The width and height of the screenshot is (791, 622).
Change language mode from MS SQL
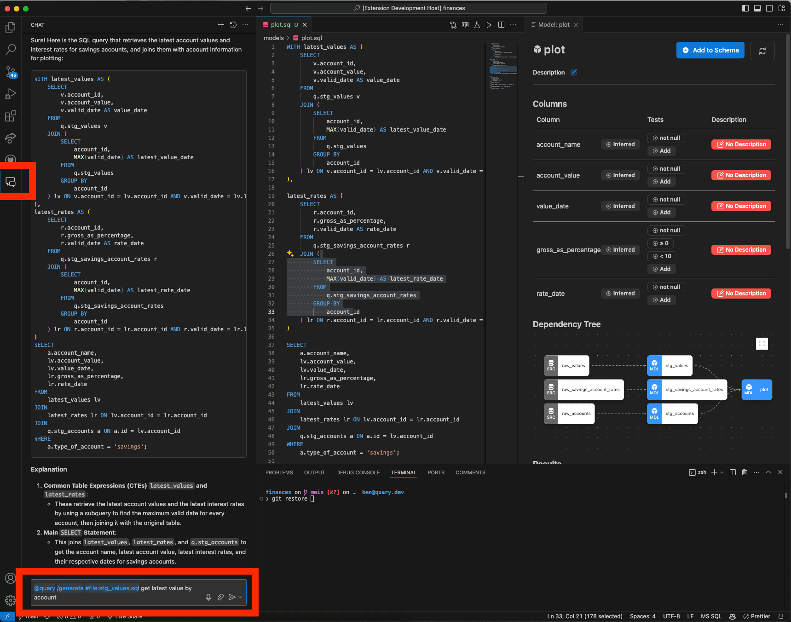[711, 616]
